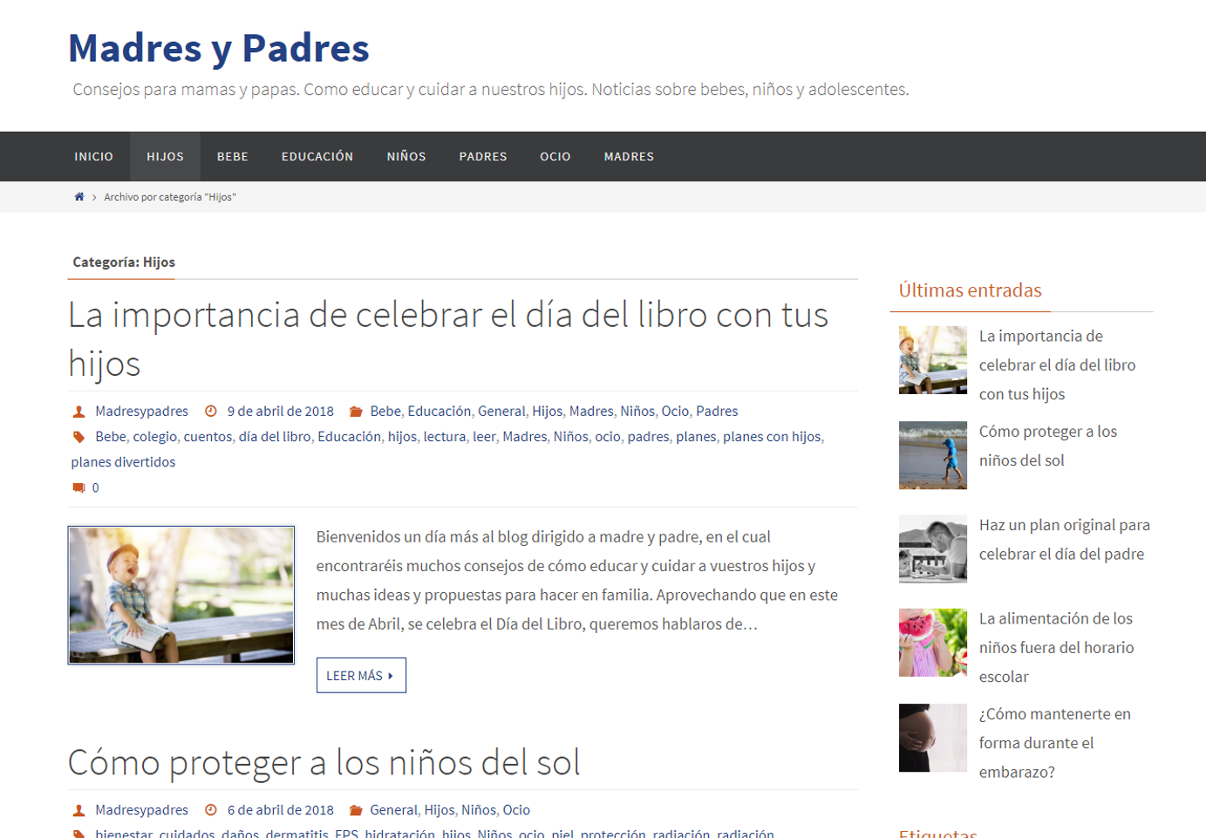Open the Ocio navigation item

[555, 157]
